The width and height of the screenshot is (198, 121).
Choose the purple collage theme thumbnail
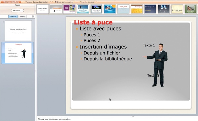click(x=69, y=9)
